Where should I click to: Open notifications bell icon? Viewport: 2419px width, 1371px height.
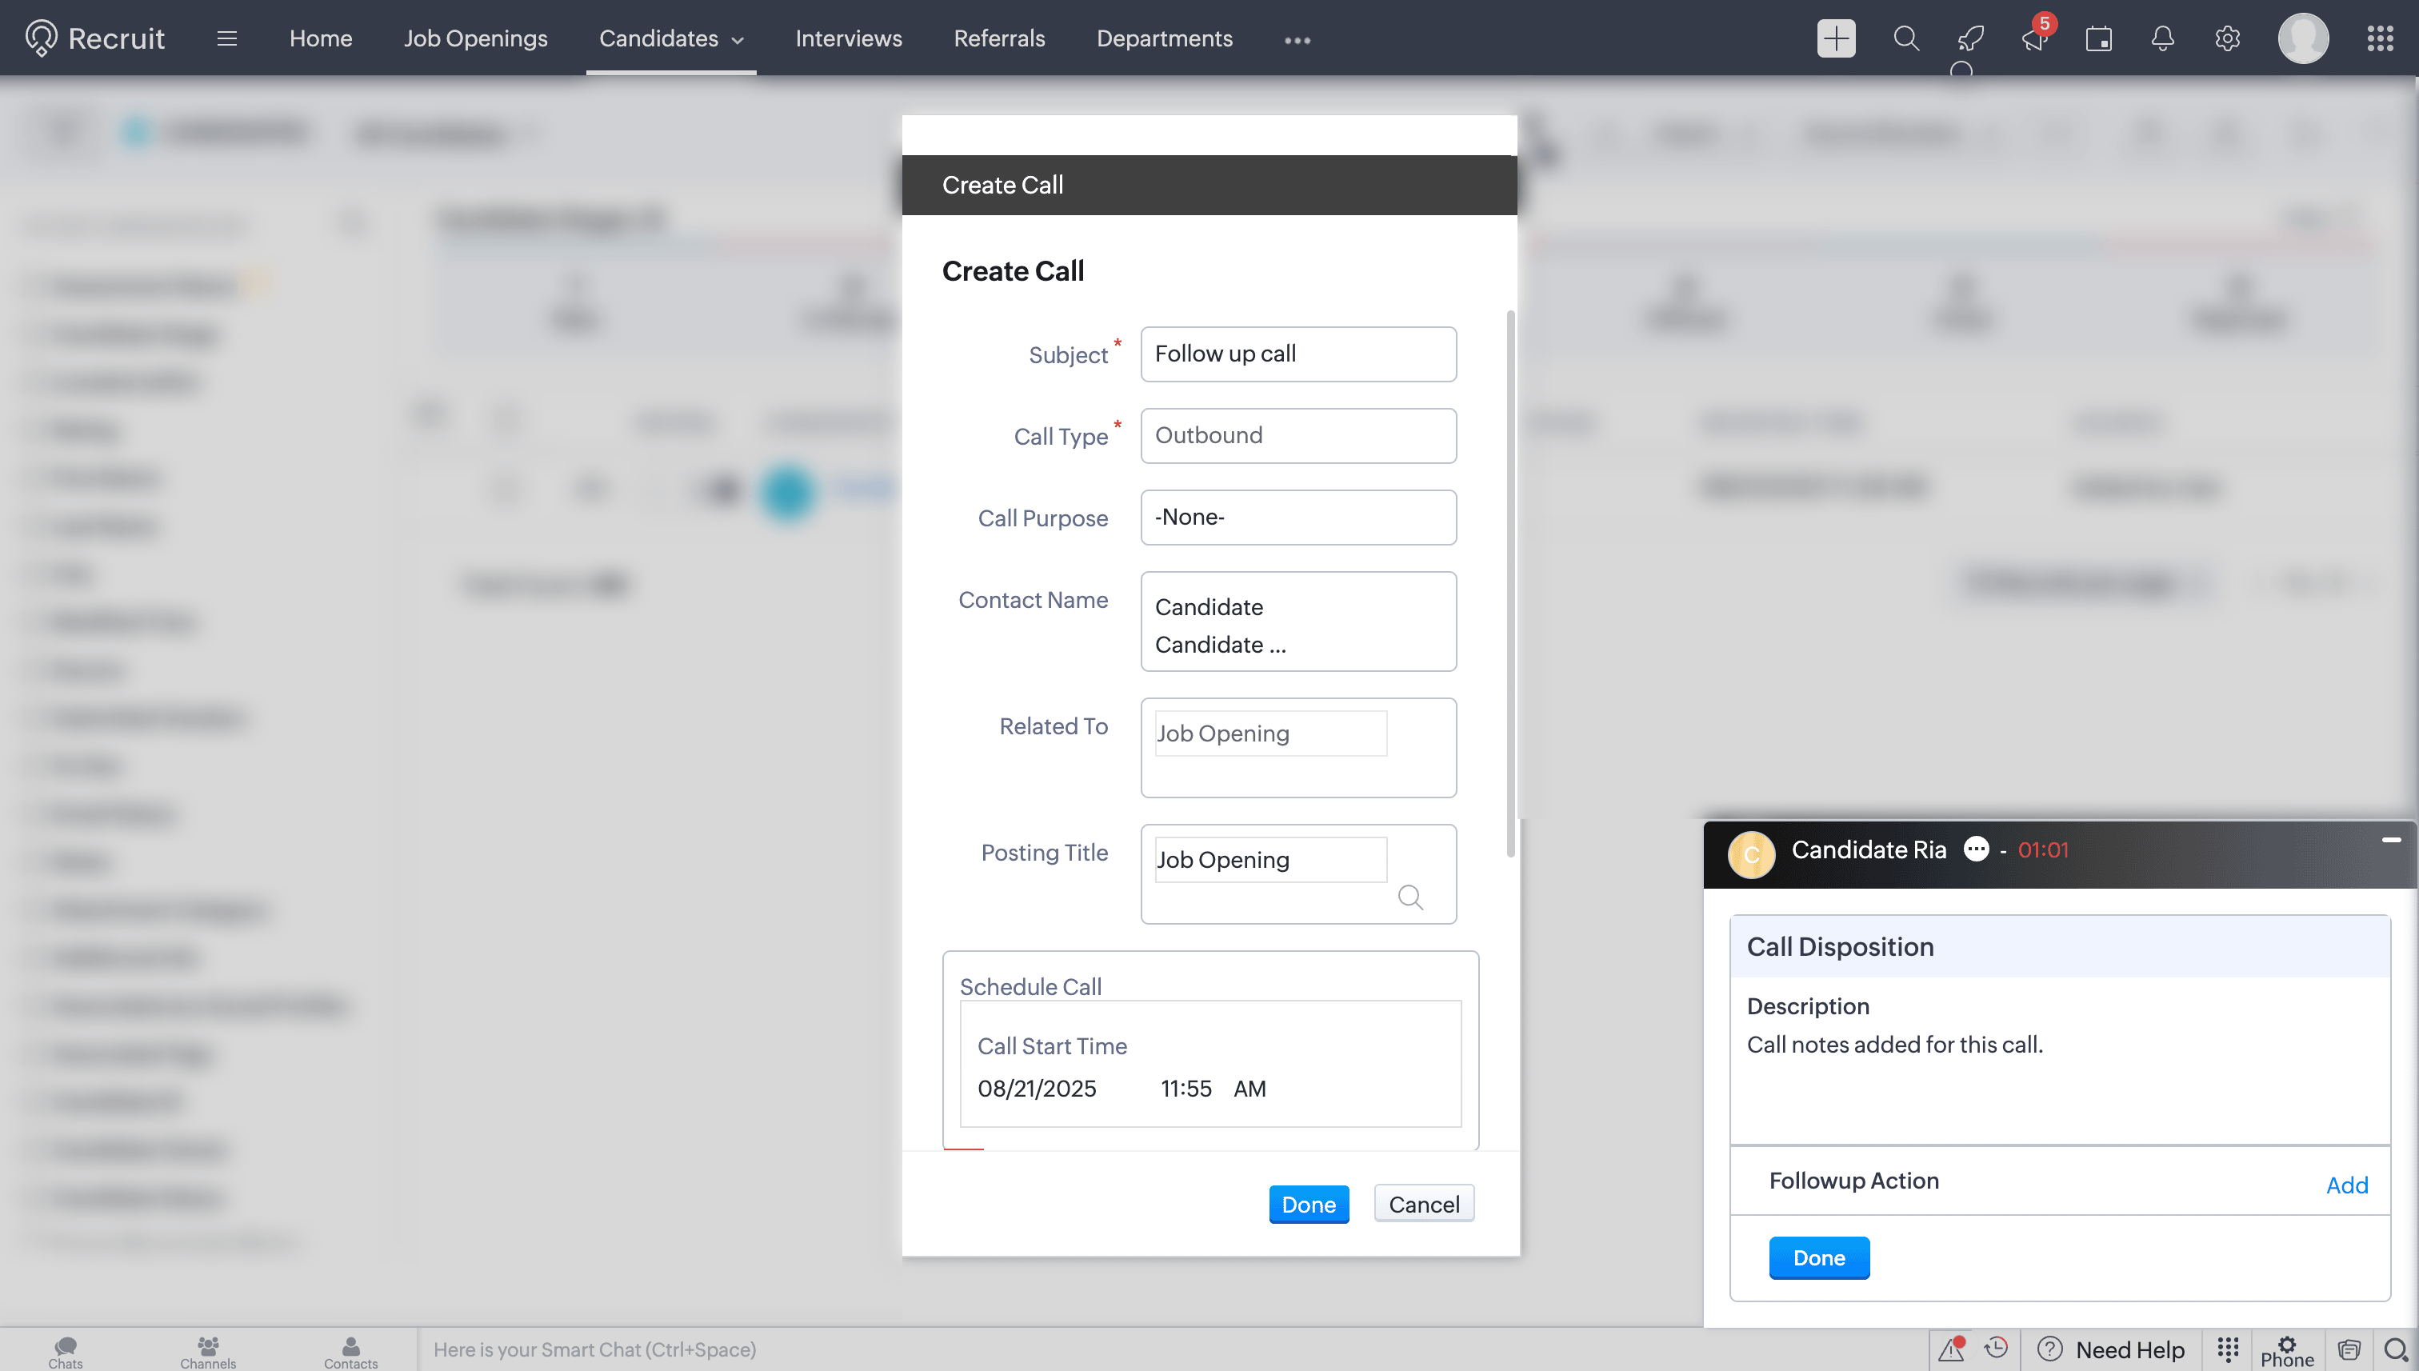coord(2162,38)
